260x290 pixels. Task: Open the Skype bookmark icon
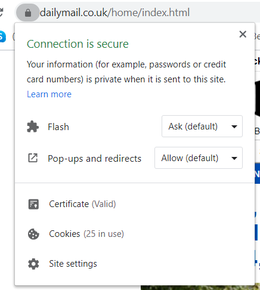click(2, 36)
